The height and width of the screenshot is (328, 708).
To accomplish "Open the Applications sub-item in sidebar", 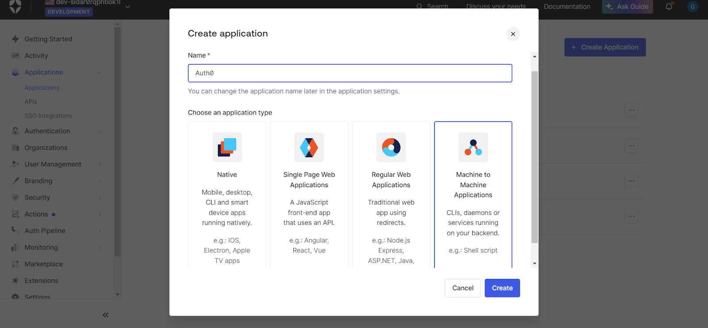I will click(42, 88).
